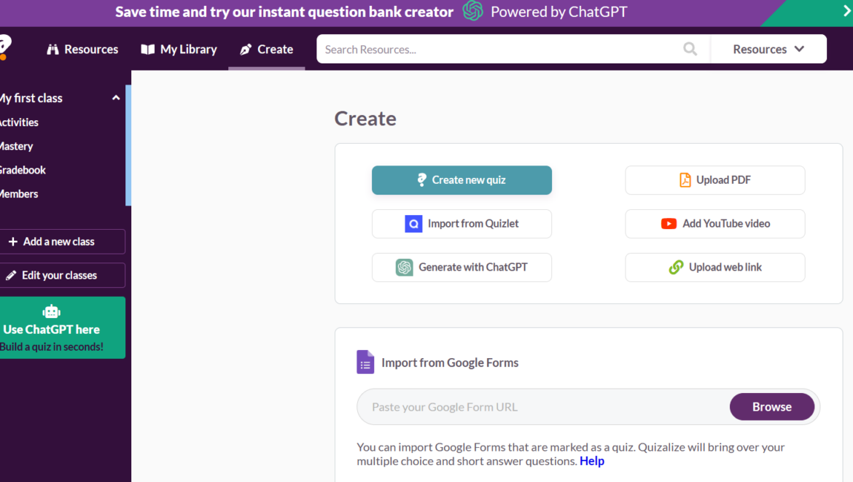The height and width of the screenshot is (482, 853).
Task: Click the pencil icon beside Edit your classes
Action: pos(10,275)
